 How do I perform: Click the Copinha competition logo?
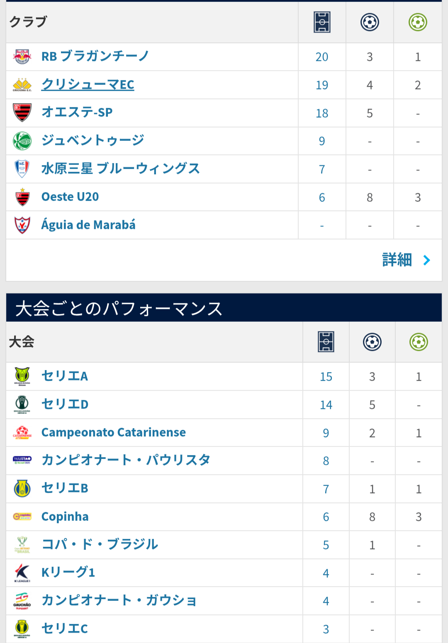pos(22,516)
